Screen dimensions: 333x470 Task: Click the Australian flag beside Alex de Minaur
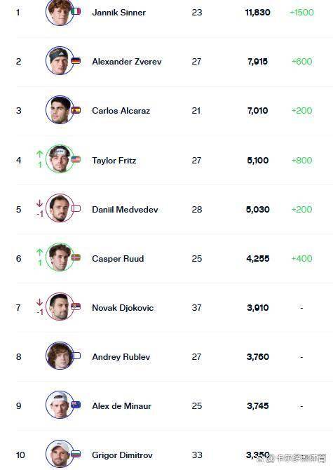(76, 405)
